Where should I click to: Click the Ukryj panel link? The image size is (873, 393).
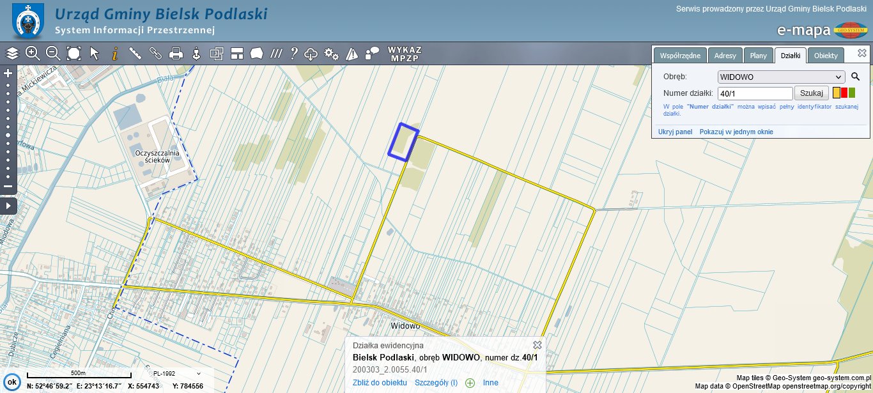[x=675, y=132]
